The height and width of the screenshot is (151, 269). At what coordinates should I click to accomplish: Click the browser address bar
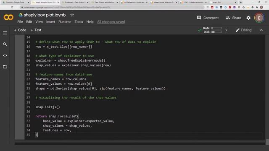112,8
